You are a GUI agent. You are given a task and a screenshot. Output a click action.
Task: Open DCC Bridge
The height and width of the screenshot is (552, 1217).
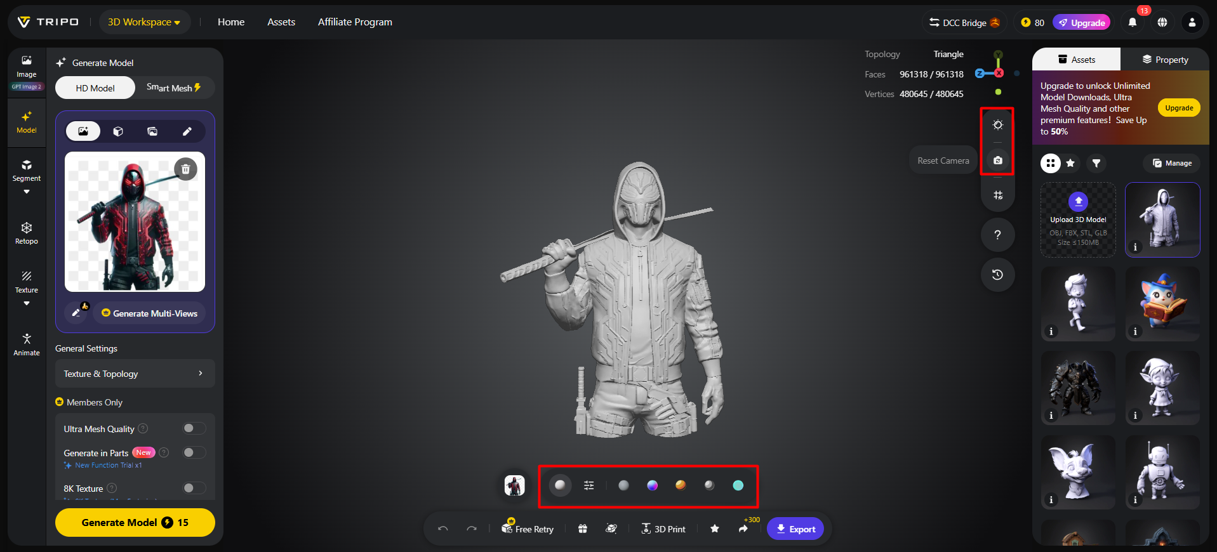964,22
